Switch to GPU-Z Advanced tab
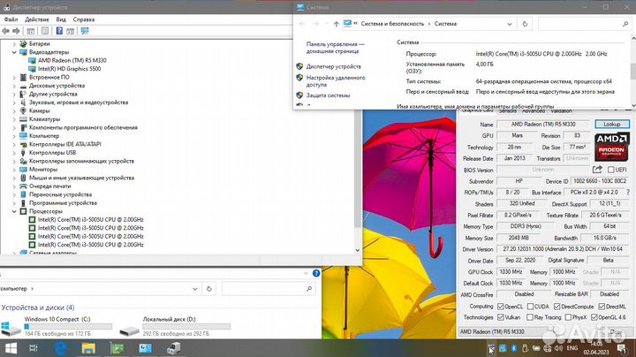 point(534,110)
